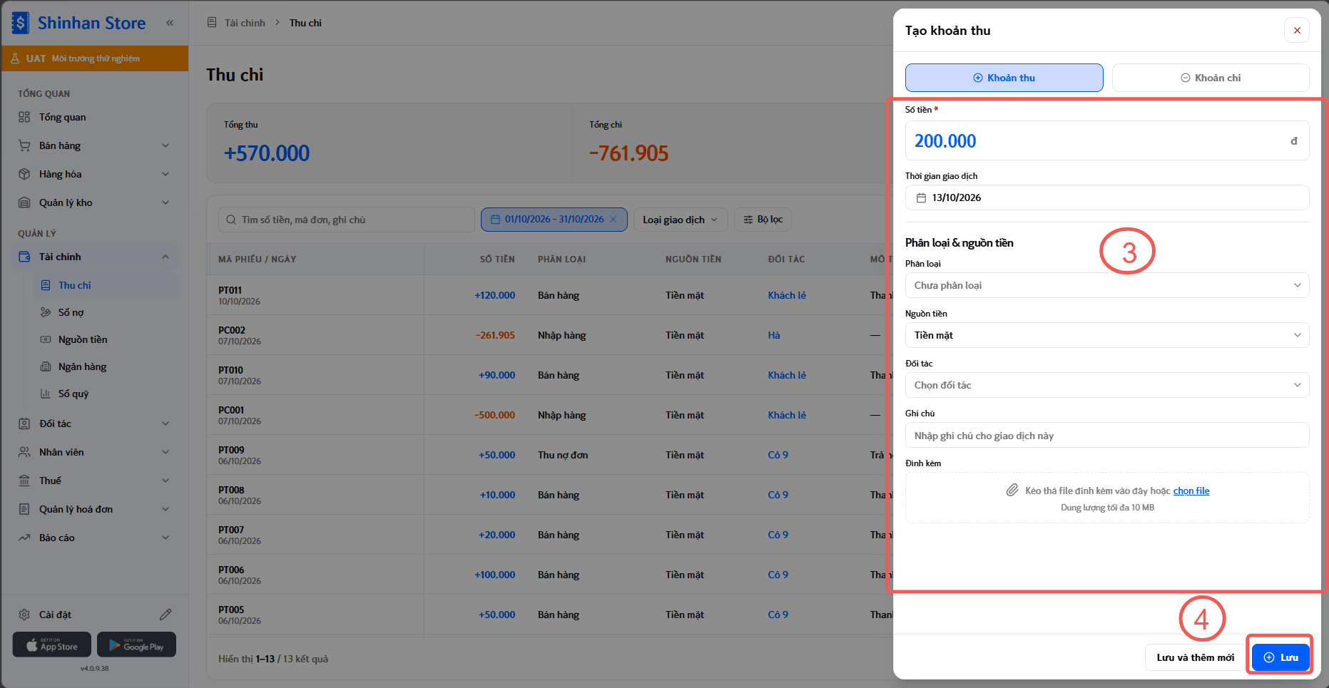The image size is (1329, 688).
Task: Open the Bộ lọc filter button
Action: click(763, 220)
